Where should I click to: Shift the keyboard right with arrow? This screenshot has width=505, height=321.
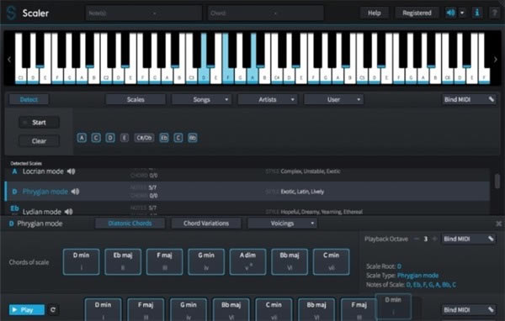pyautogui.click(x=496, y=60)
